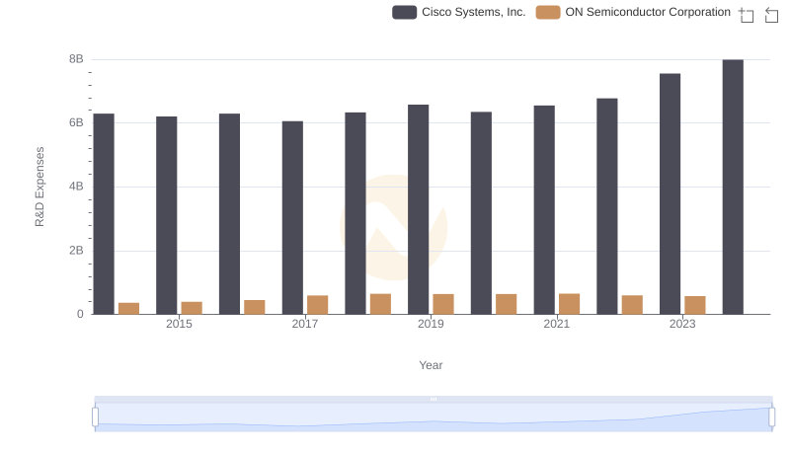Viewport: 790px width, 455px height.
Task: Click the 2017 x-axis label
Action: (x=305, y=324)
